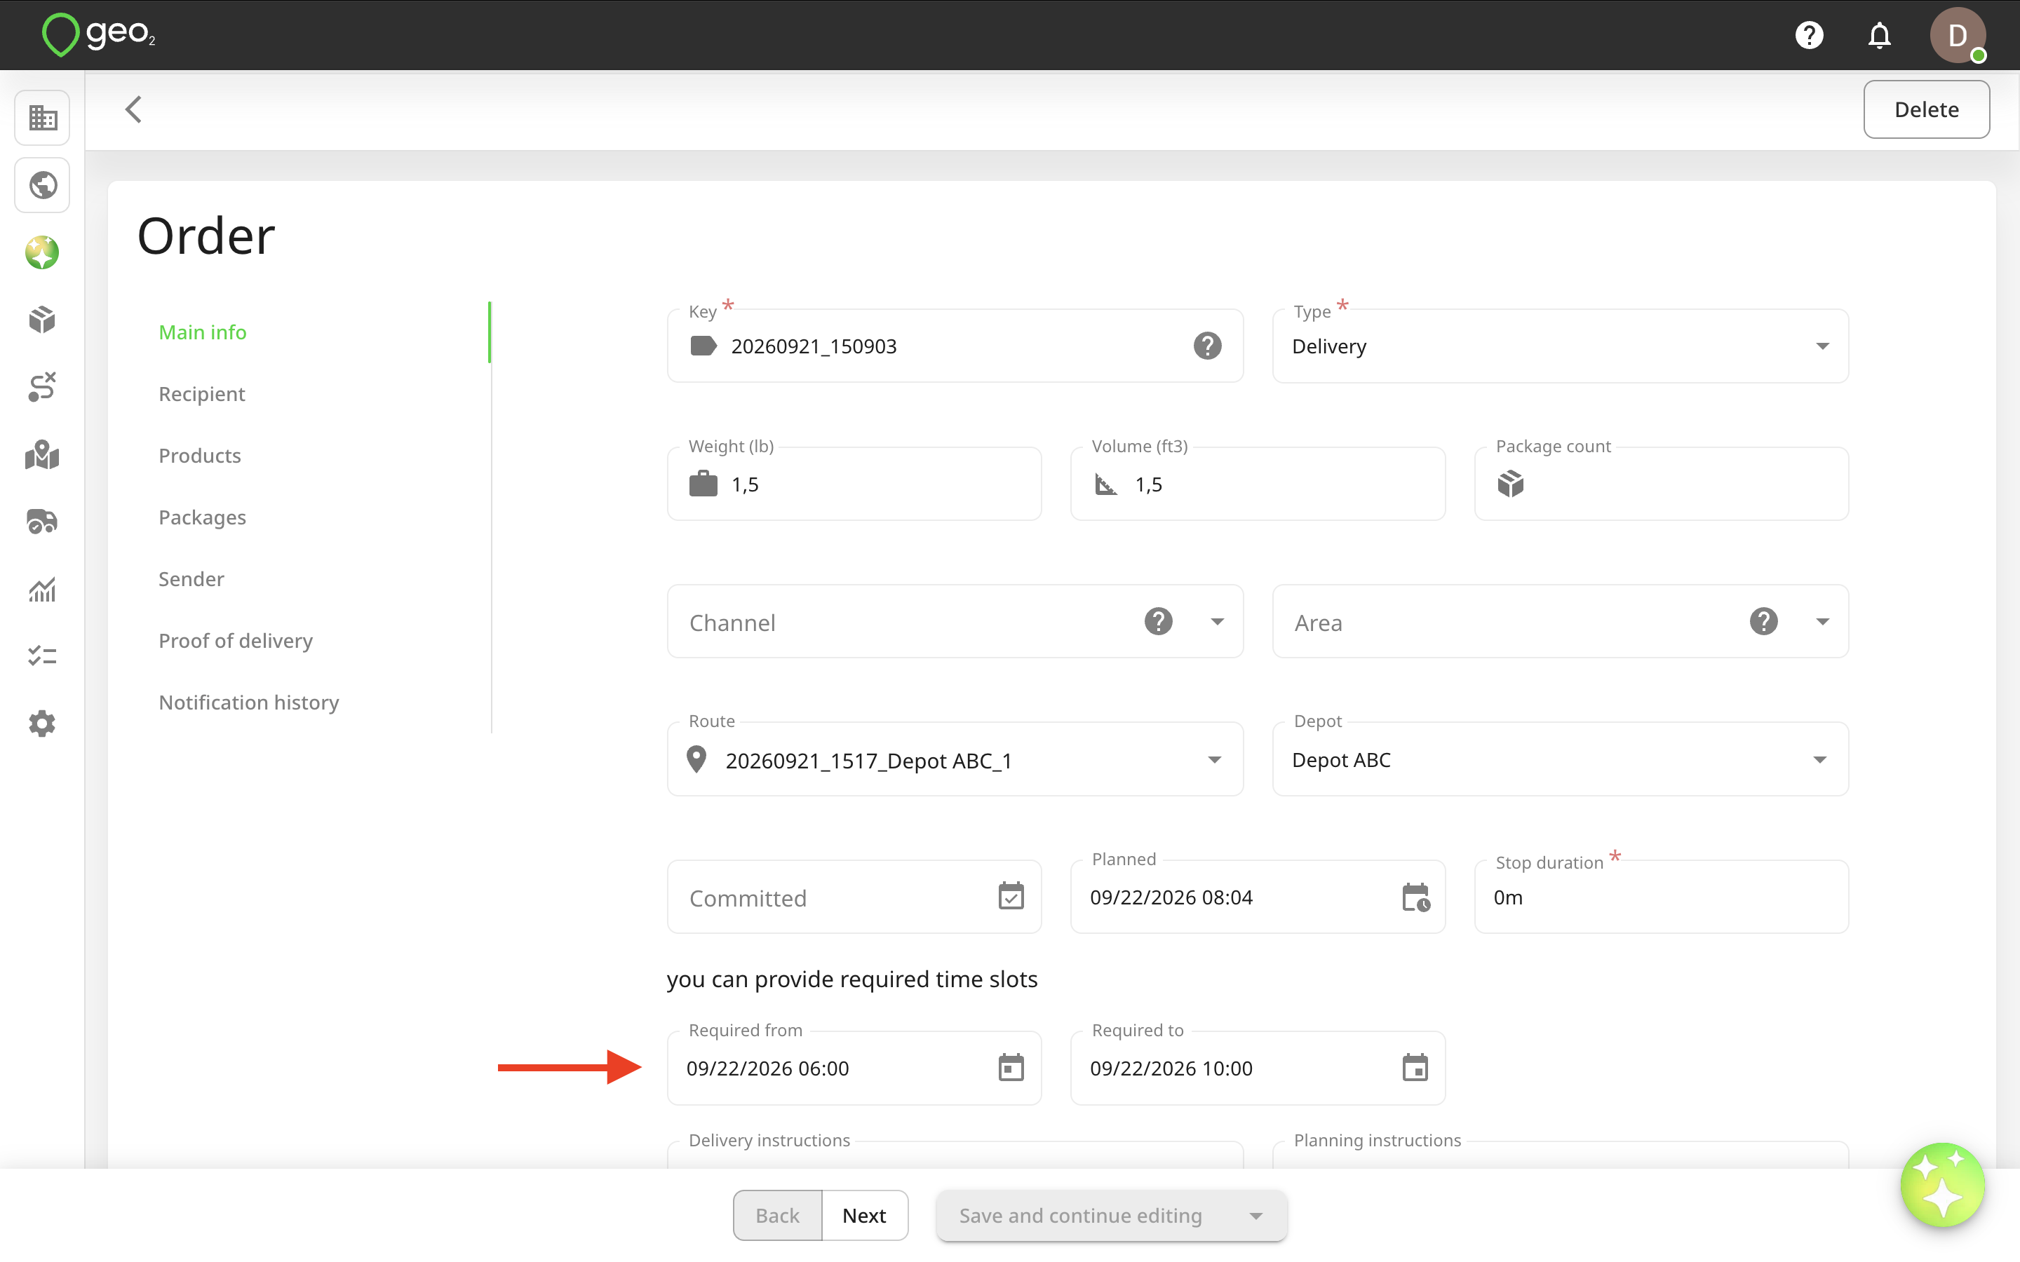Switch to the Packages section
The image size is (2020, 1262).
(x=202, y=517)
